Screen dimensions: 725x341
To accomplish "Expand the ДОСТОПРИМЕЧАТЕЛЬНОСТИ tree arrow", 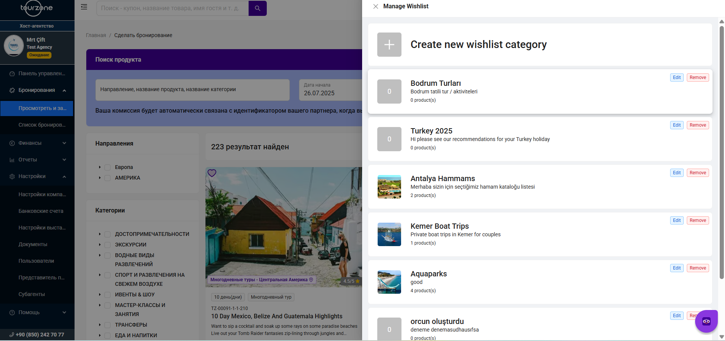I will point(100,234).
